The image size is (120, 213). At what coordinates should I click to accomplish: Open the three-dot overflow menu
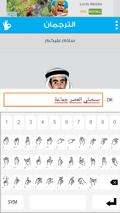click(x=117, y=25)
